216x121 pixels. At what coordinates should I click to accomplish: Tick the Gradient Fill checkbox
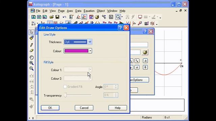point(65,87)
